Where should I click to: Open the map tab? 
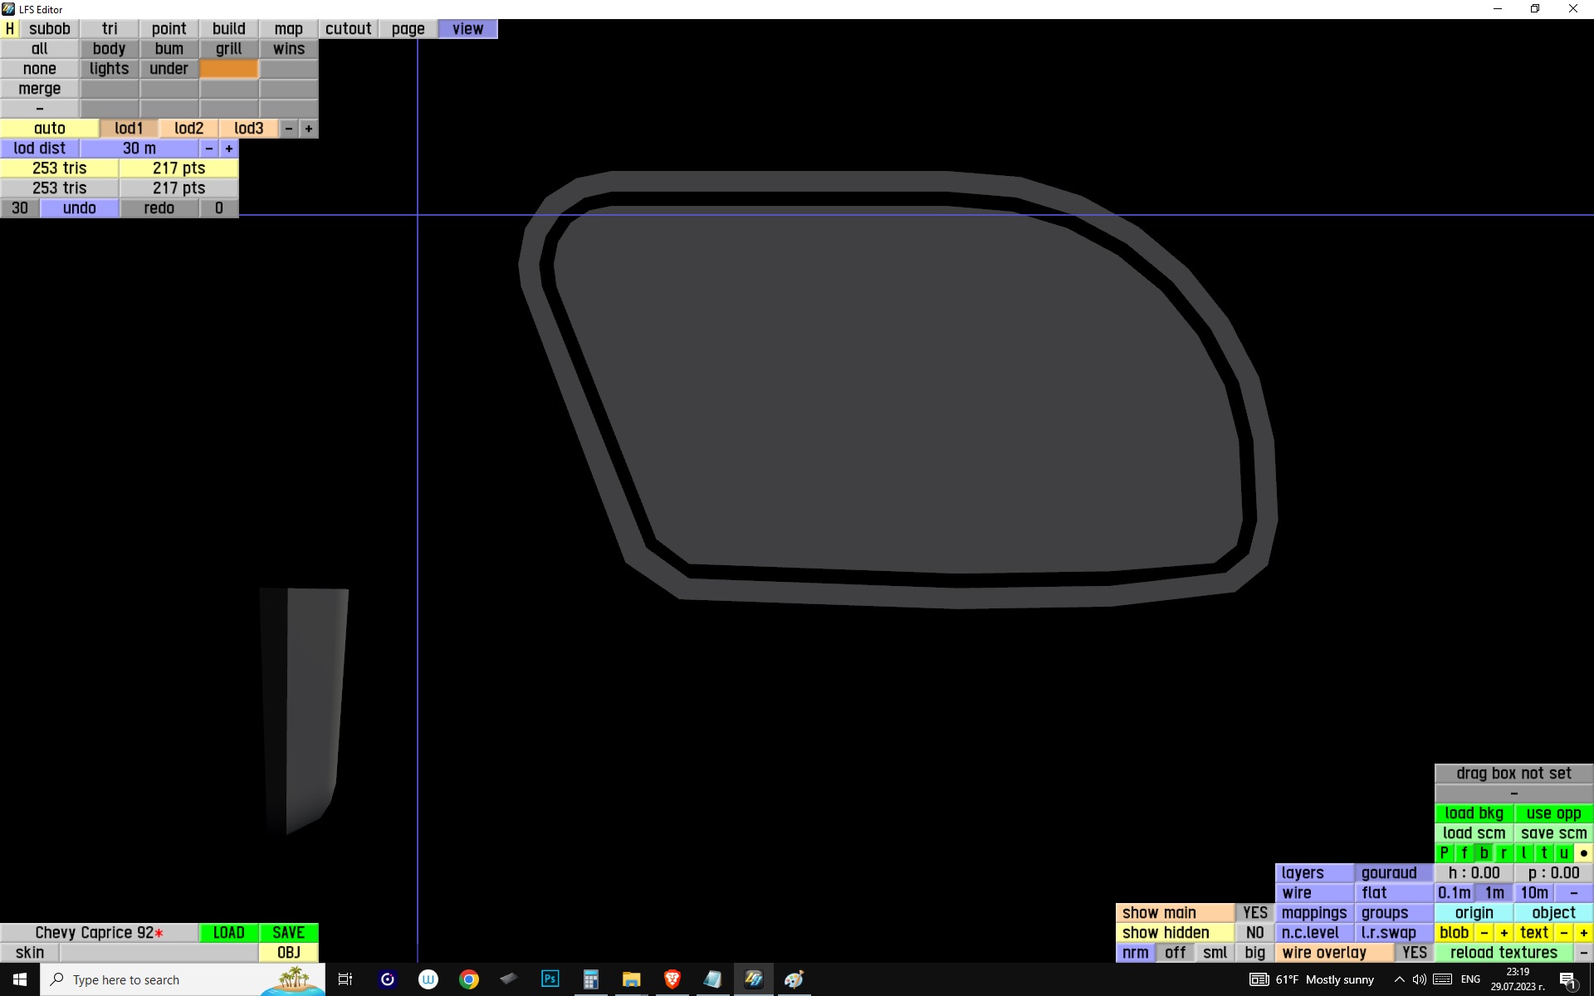click(288, 29)
